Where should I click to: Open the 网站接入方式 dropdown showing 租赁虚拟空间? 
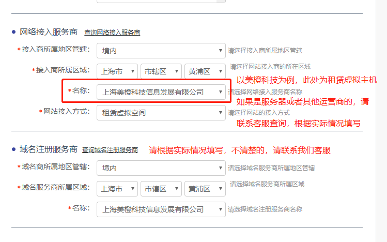[161, 113]
